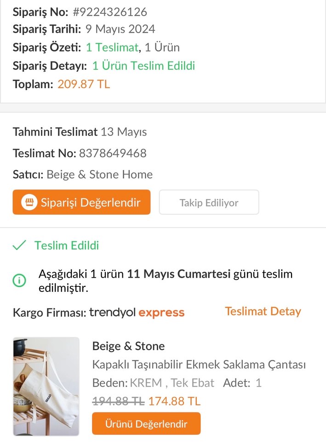326x445 pixels.
Task: Tap the Takip Ediliyor button
Action: (x=209, y=202)
